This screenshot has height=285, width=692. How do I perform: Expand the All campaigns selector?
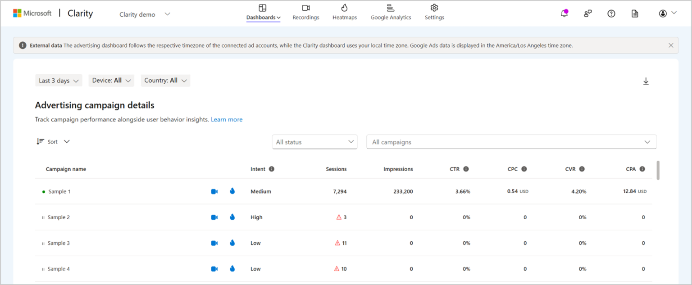tap(511, 142)
